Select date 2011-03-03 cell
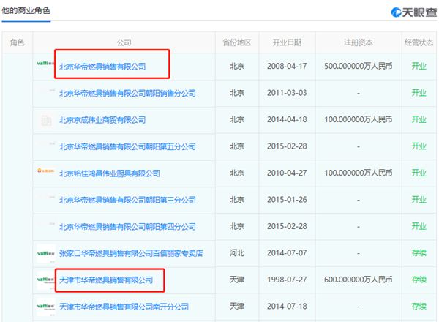 click(x=287, y=93)
